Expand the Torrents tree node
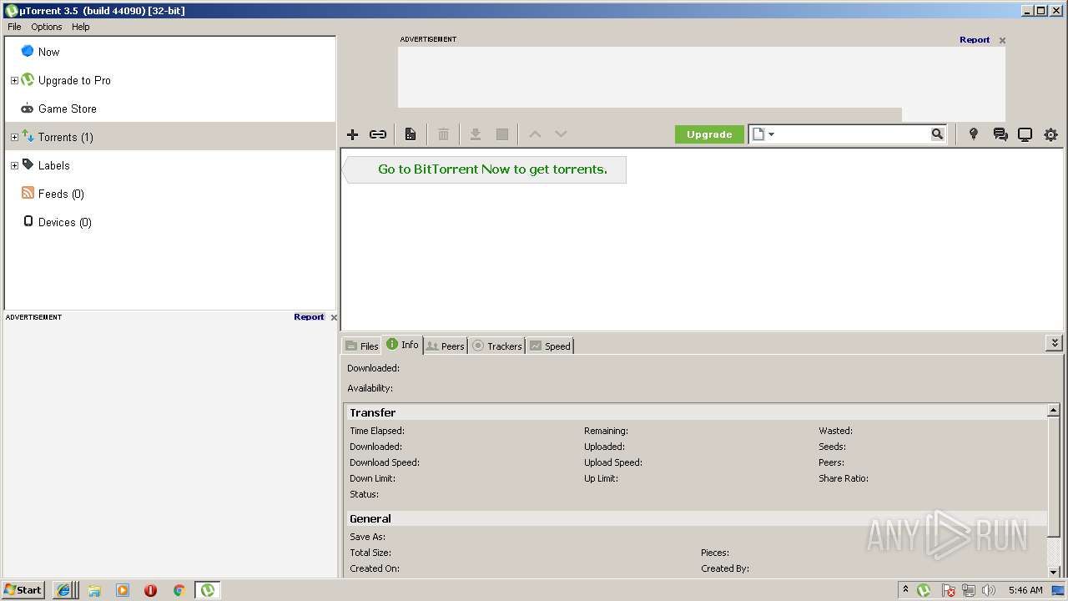Image resolution: width=1068 pixels, height=601 pixels. [x=14, y=138]
